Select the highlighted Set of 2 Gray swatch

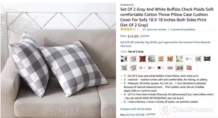(179, 68)
